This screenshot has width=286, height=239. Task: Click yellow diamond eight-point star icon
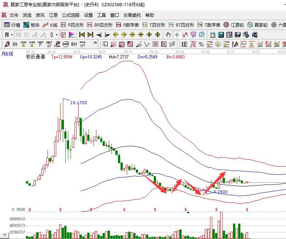coord(149,35)
